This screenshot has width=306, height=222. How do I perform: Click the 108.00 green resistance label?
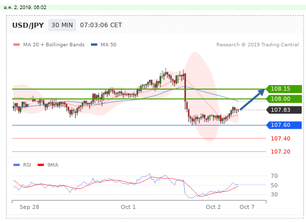coord(284,99)
